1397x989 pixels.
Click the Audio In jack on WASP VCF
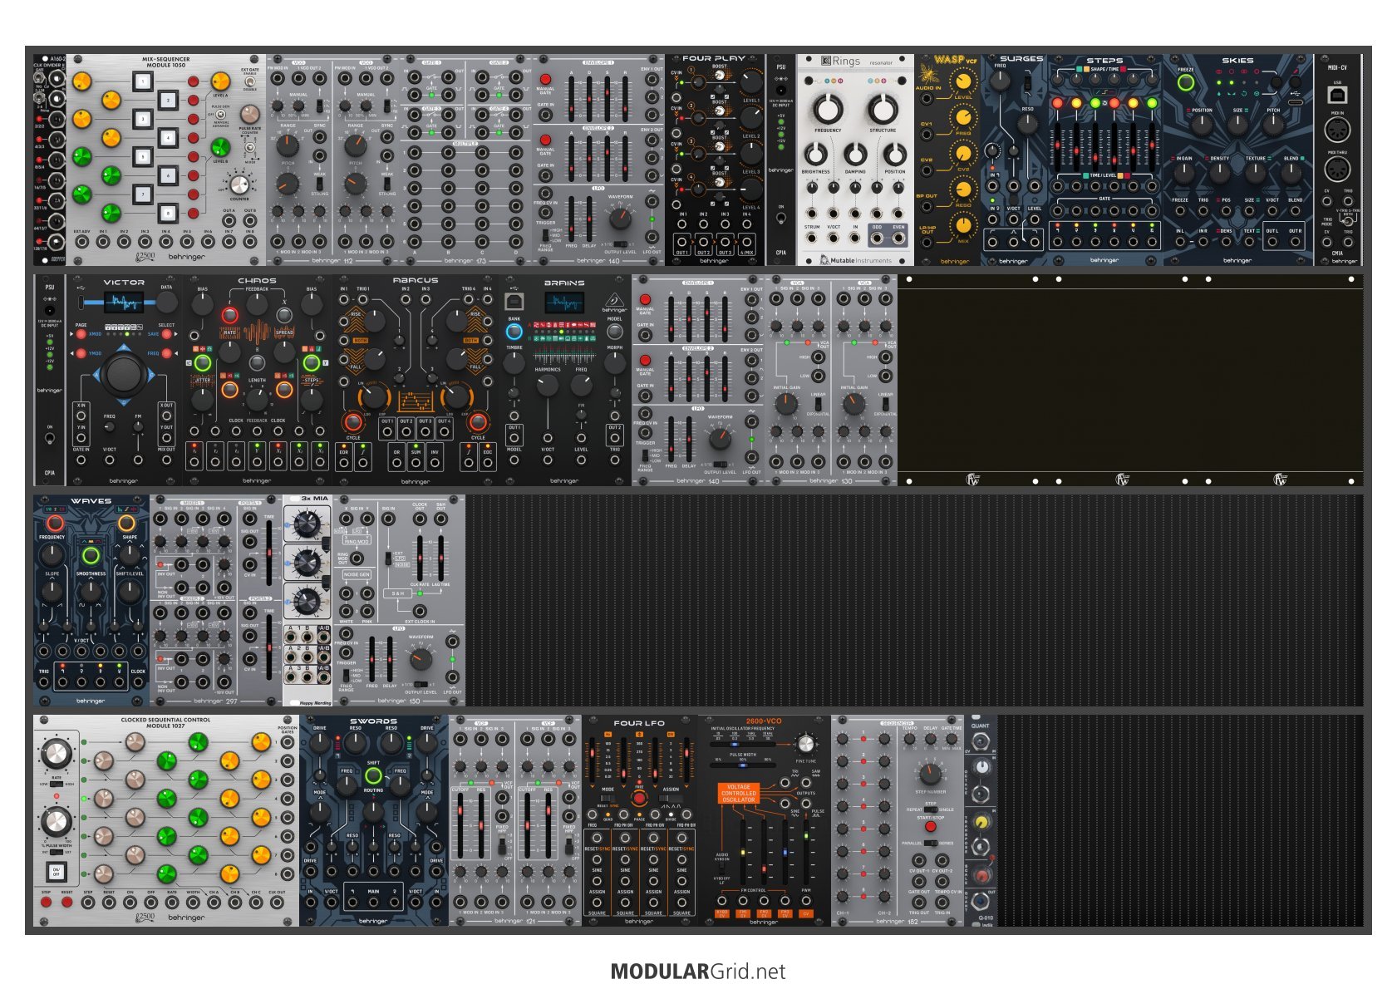click(x=927, y=100)
